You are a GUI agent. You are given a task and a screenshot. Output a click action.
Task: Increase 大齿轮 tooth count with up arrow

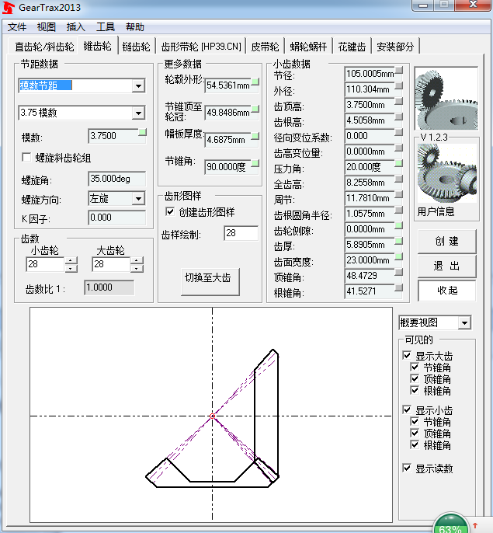click(x=137, y=261)
